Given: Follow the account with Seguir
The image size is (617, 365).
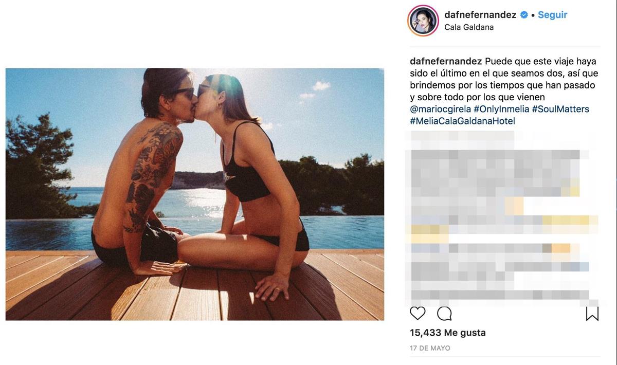Looking at the screenshot, I should tap(553, 15).
